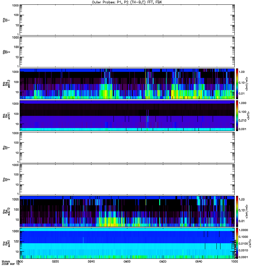Click the '0820' time axis label

tap(55, 262)
